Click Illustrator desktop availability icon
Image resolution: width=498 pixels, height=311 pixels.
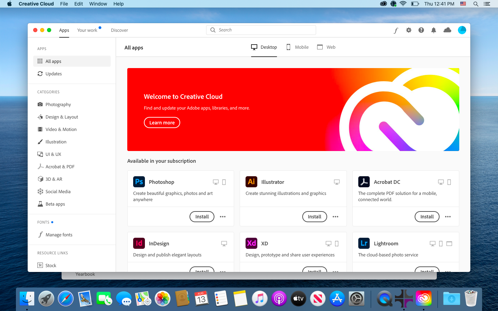point(337,182)
